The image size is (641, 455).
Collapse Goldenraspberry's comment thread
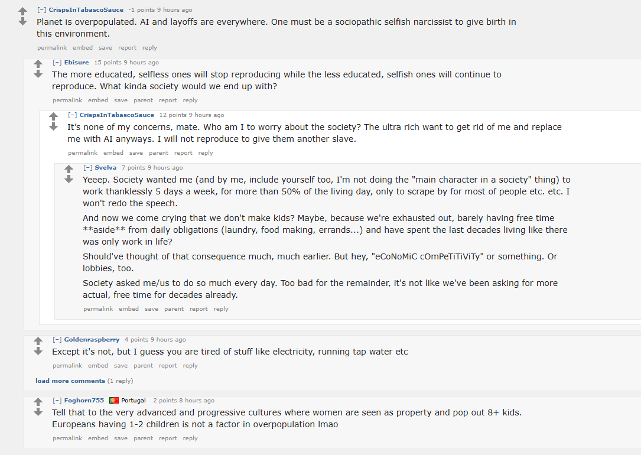[x=57, y=340]
